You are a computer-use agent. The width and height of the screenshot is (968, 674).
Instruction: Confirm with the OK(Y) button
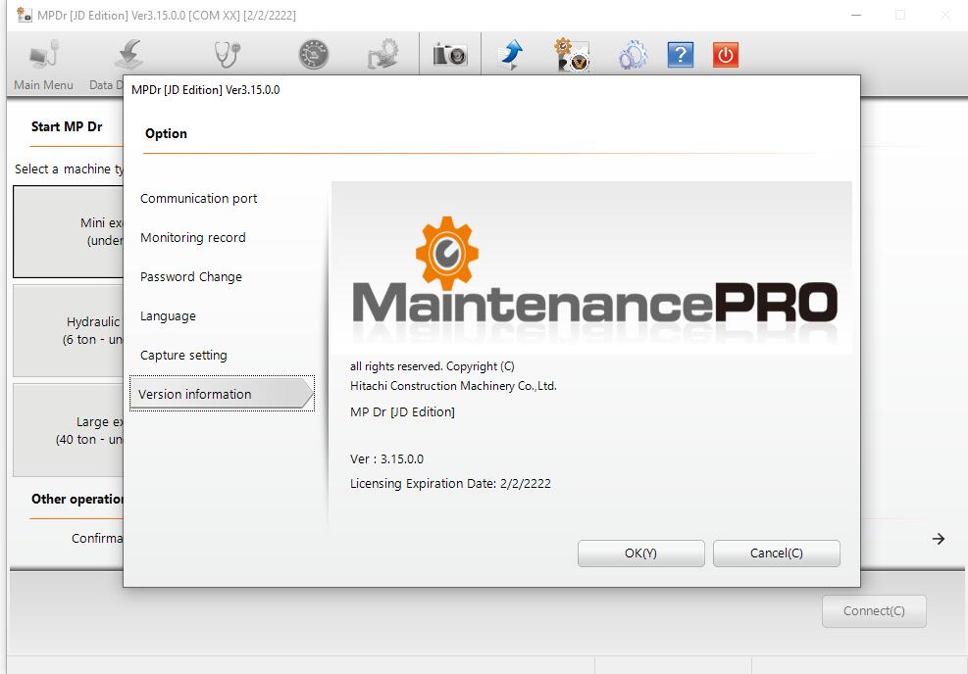pyautogui.click(x=640, y=554)
